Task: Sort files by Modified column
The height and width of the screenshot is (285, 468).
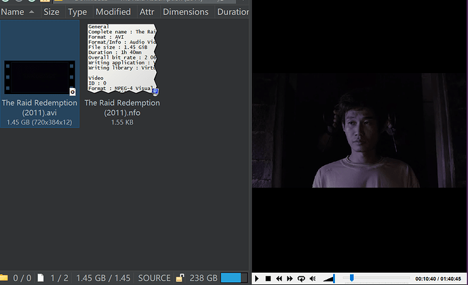Action: [113, 12]
